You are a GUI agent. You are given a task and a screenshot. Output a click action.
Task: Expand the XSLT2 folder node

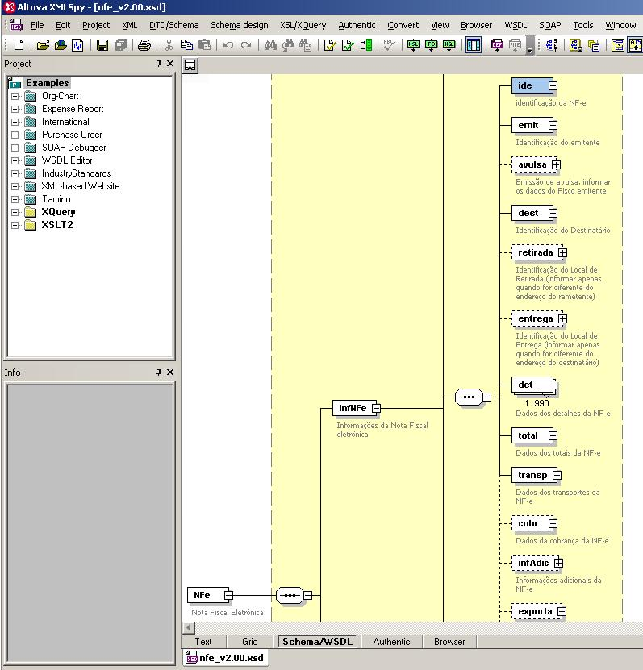(x=15, y=225)
